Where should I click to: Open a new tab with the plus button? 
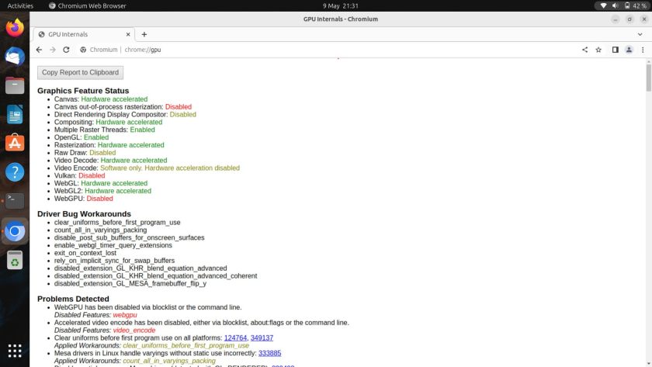144,34
